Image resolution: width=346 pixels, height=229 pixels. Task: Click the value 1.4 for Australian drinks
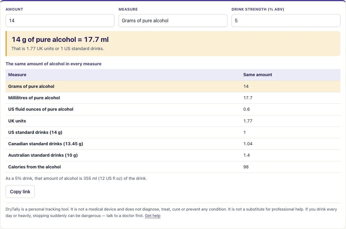point(246,155)
